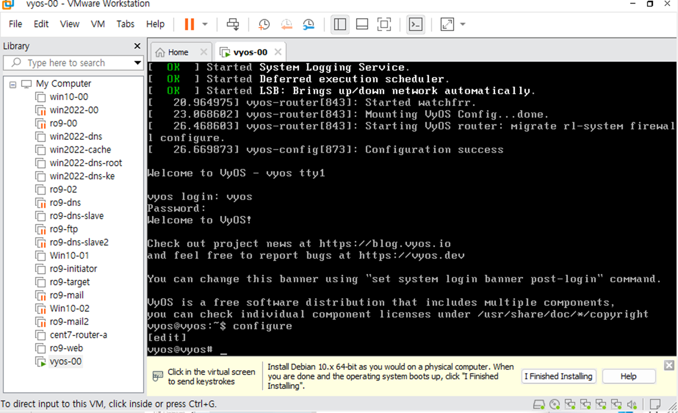Click inside the VyOS console screen
Image resolution: width=678 pixels, height=413 pixels.
point(411,209)
